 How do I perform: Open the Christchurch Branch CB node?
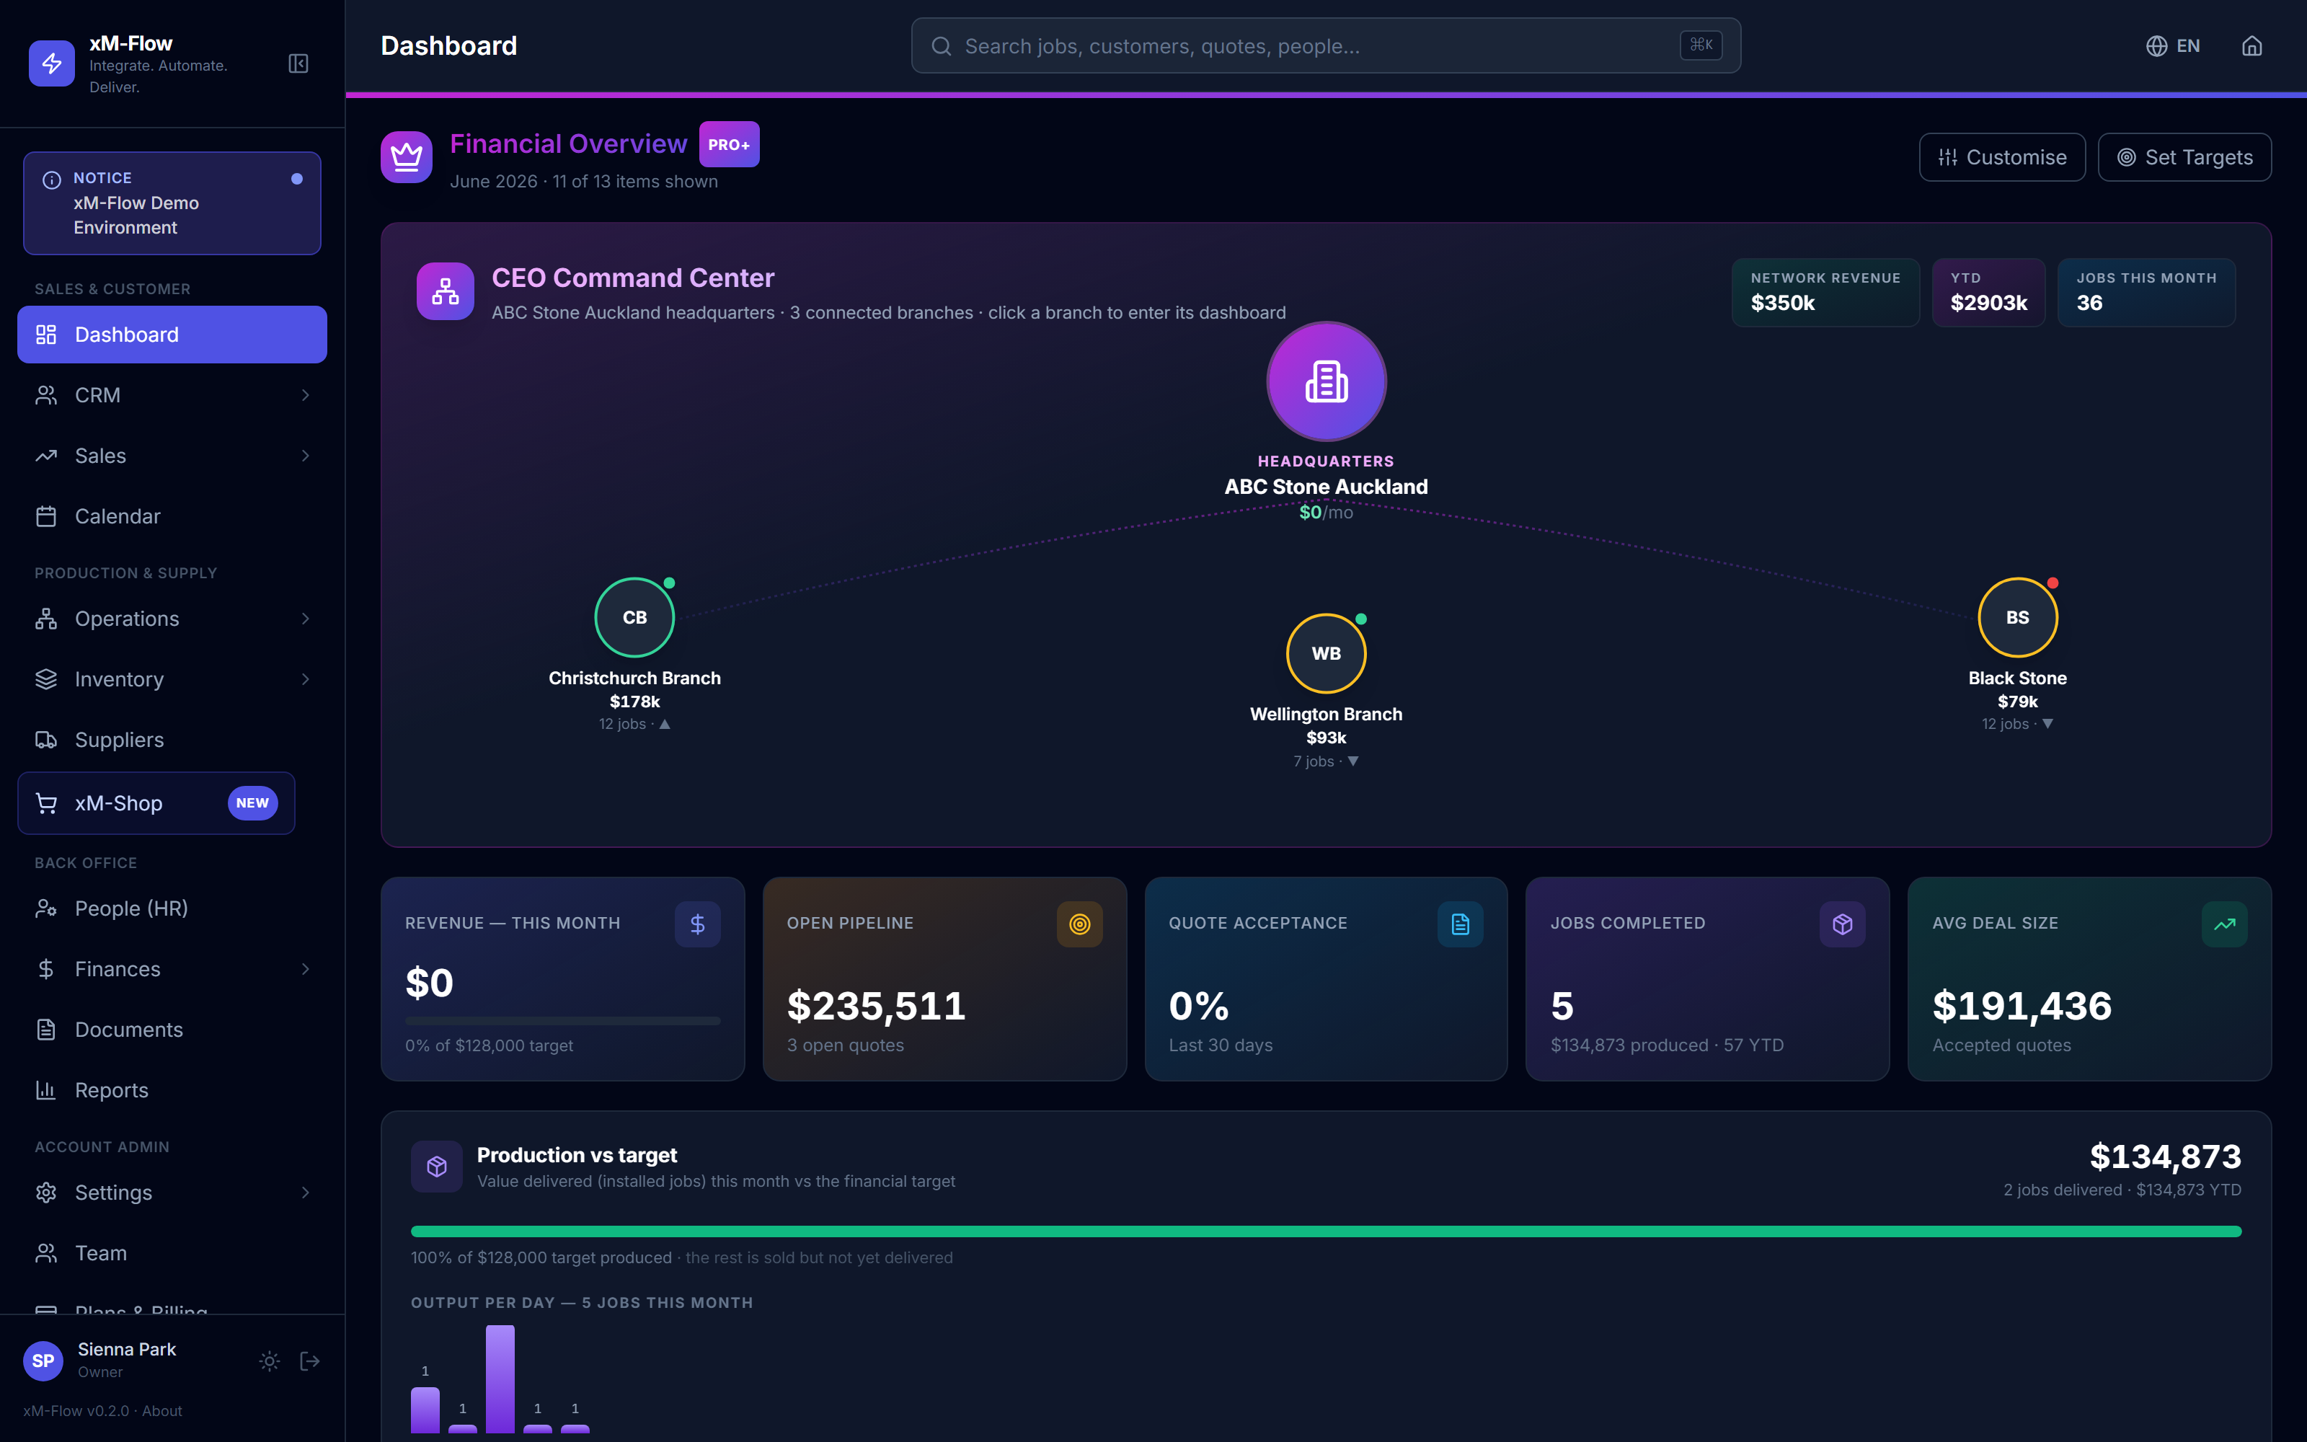pyautogui.click(x=635, y=617)
